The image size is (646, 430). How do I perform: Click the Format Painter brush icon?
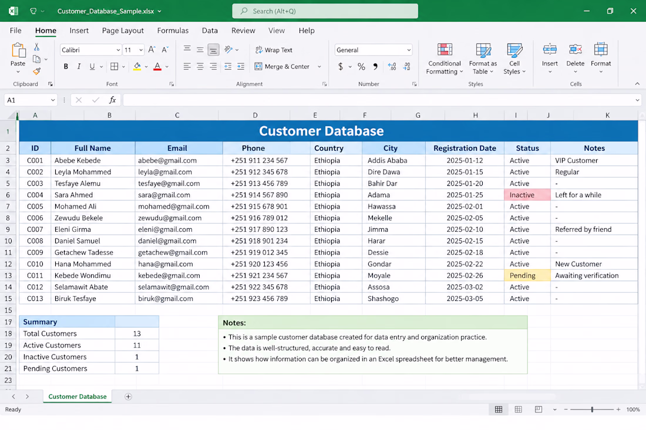36,72
